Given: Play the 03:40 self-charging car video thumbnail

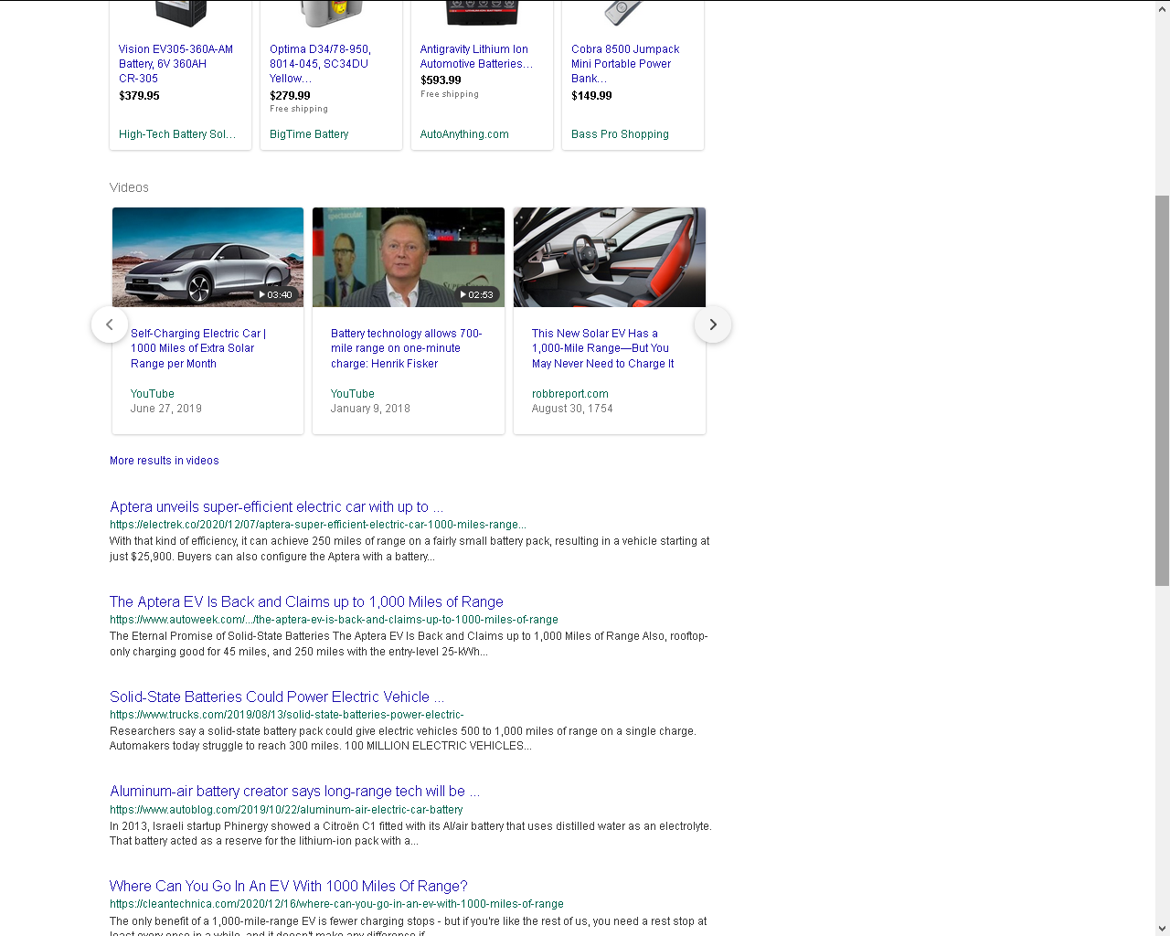Looking at the screenshot, I should click(x=207, y=257).
